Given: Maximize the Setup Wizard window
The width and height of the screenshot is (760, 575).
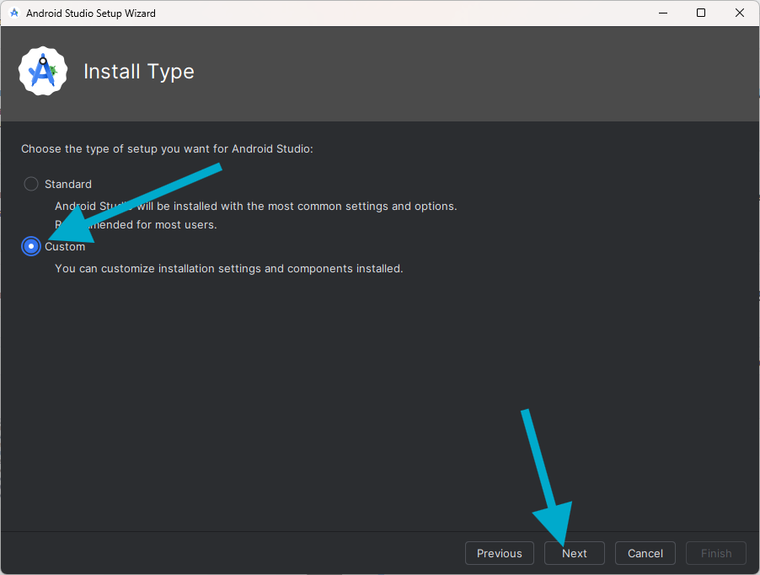Looking at the screenshot, I should pos(701,13).
